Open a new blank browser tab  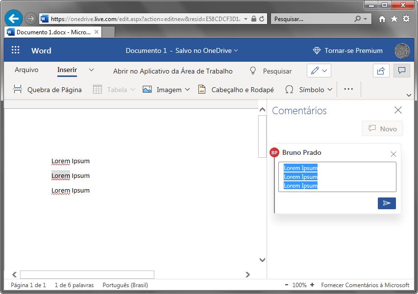[108, 32]
